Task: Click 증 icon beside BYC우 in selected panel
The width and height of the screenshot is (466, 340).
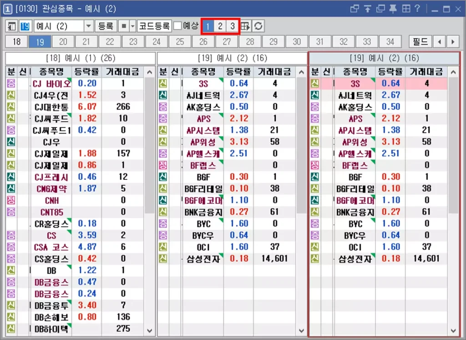Action: tap(315, 235)
